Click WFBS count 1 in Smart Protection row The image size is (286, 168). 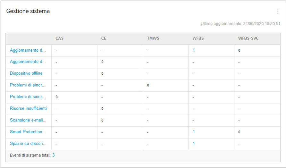194,132
